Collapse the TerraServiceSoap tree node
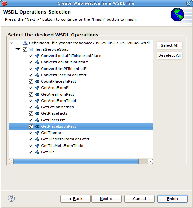 point(18,49)
